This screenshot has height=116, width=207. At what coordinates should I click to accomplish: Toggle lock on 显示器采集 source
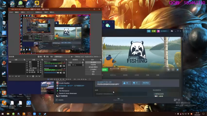pos(41,72)
